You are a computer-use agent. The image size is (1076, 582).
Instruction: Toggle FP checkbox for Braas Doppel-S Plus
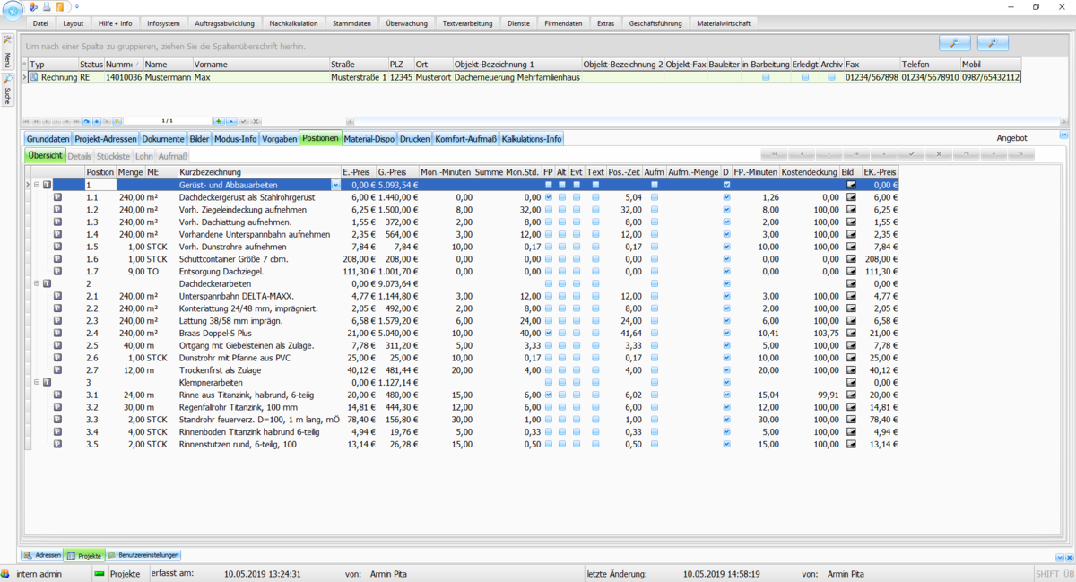click(549, 333)
